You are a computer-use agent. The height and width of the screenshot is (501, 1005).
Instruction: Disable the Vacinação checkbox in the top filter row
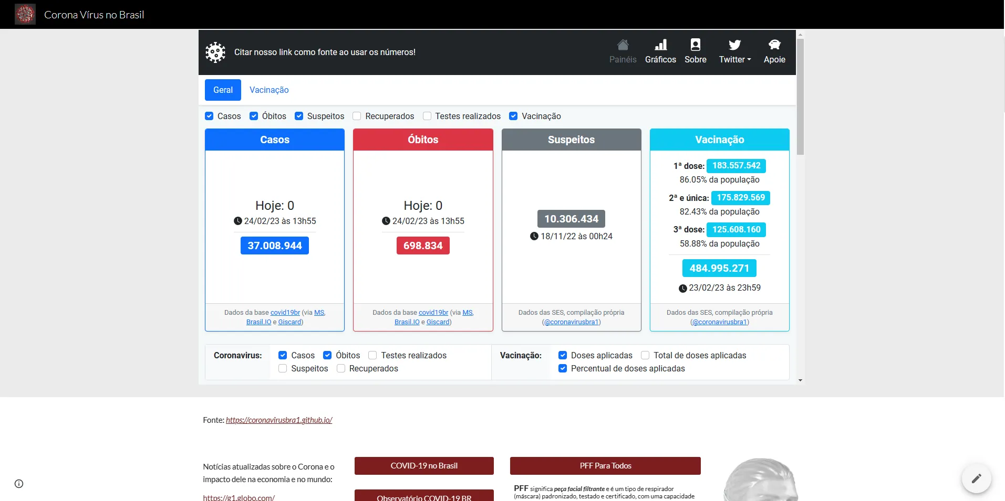point(513,116)
